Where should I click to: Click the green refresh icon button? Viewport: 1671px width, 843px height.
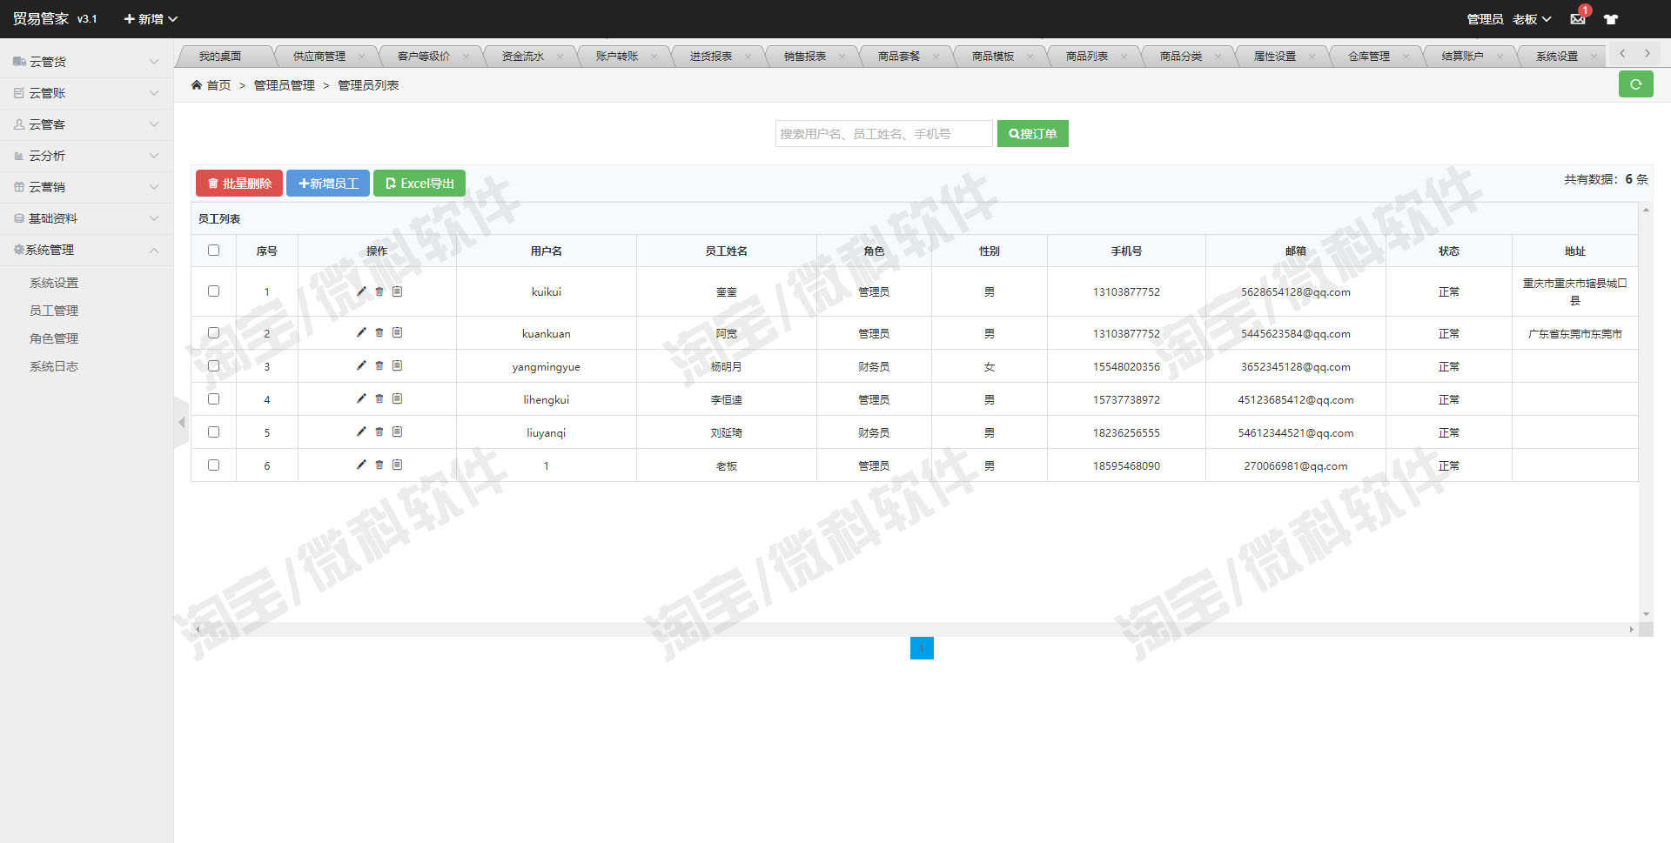click(x=1635, y=84)
